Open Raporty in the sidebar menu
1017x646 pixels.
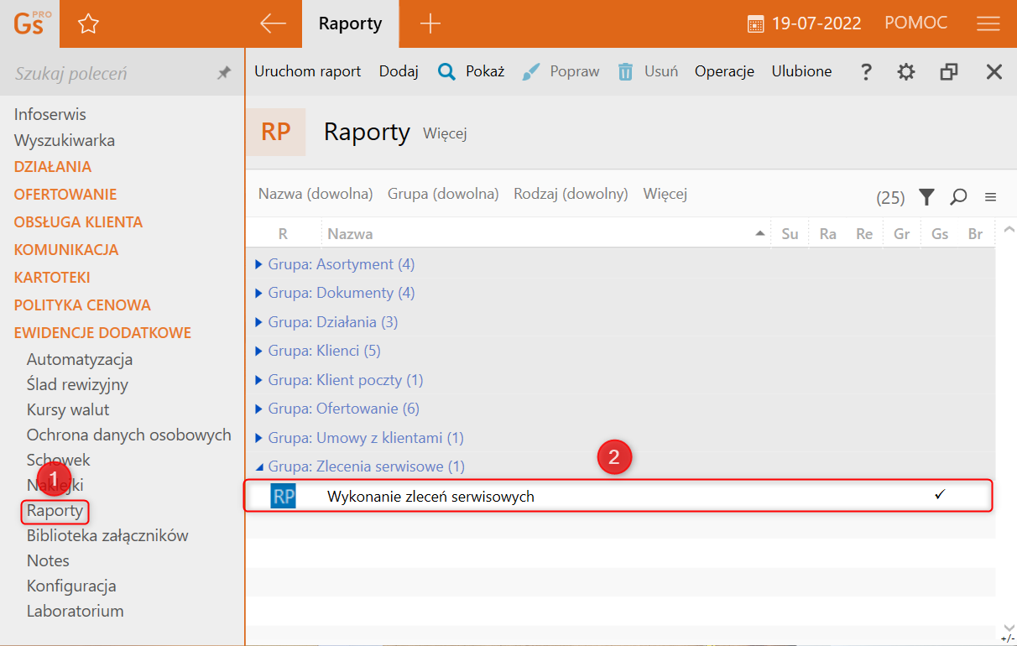(x=55, y=510)
